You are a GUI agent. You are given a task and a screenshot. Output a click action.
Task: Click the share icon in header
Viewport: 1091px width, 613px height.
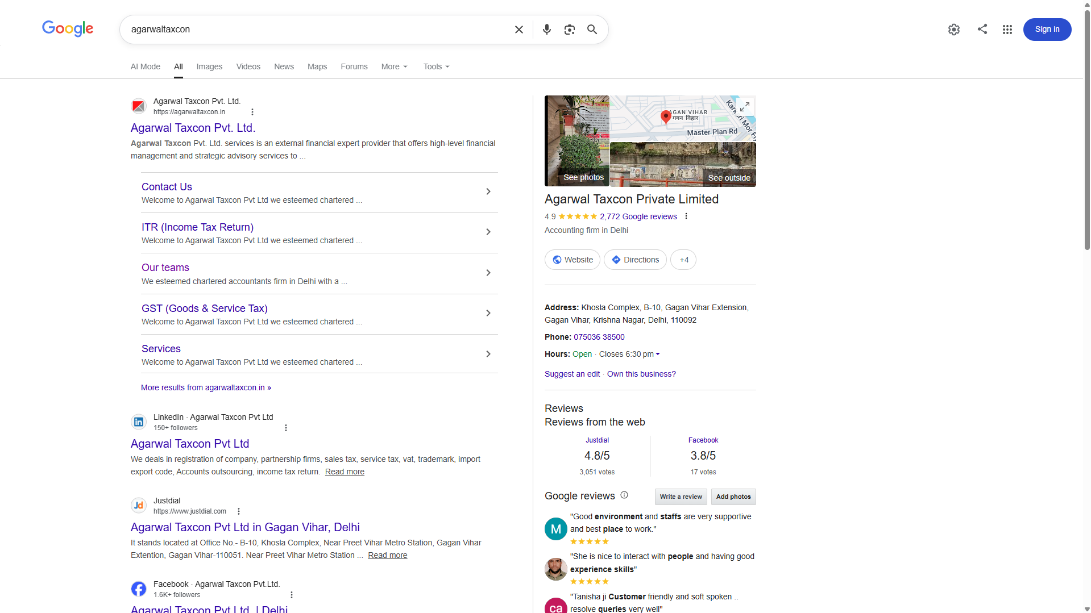click(x=982, y=29)
